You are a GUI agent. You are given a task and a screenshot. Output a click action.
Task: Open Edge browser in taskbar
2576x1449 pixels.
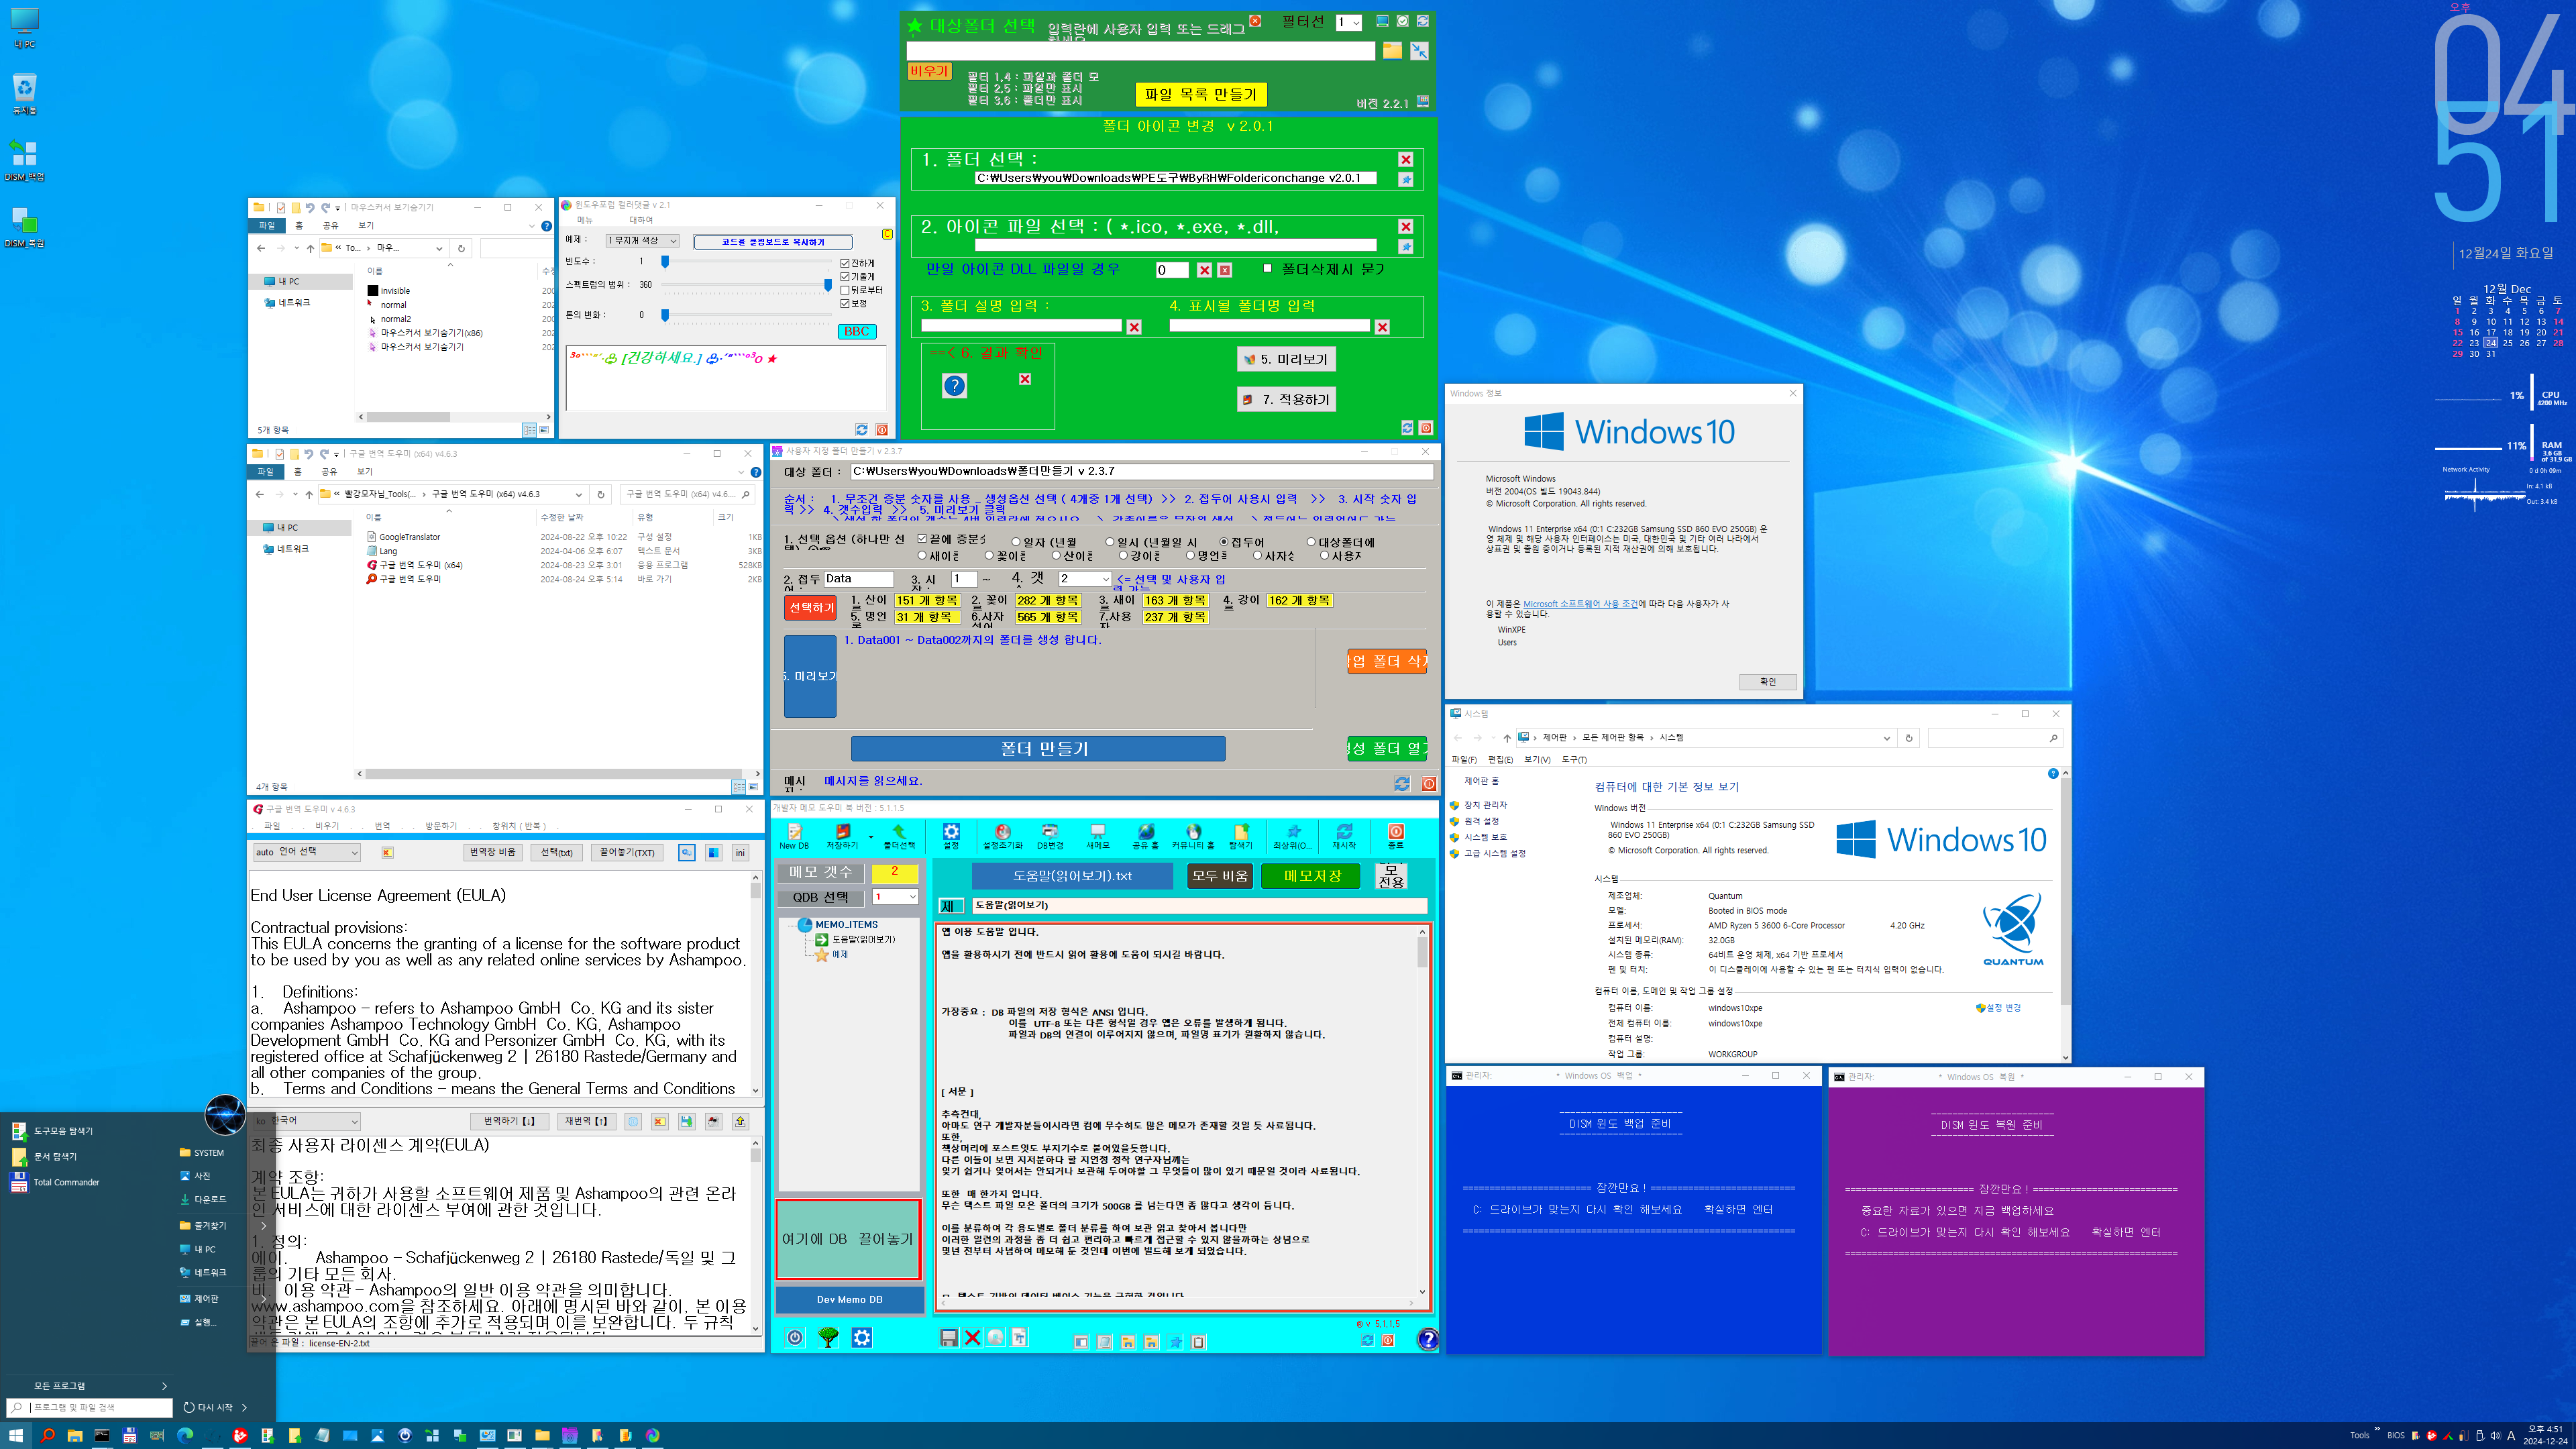coord(185,1436)
